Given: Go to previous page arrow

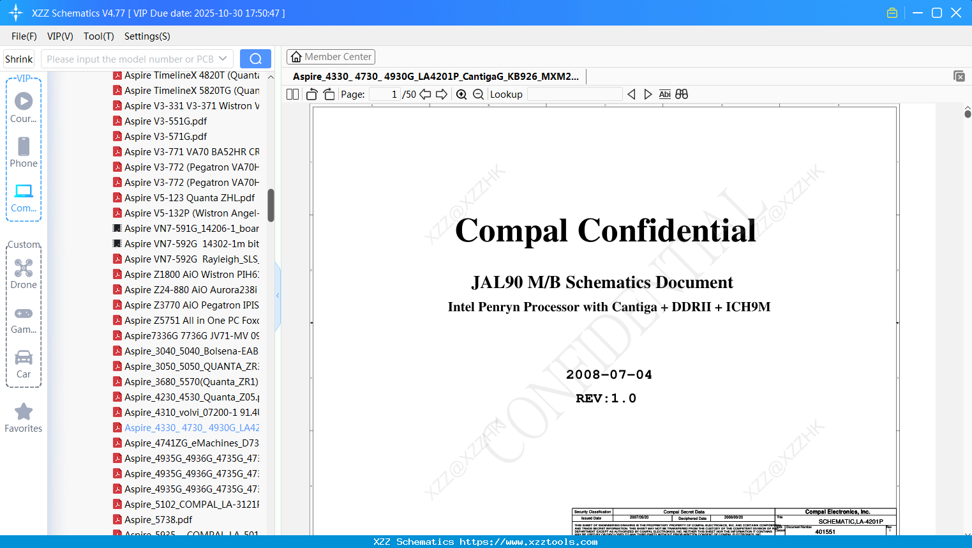Looking at the screenshot, I should point(425,95).
